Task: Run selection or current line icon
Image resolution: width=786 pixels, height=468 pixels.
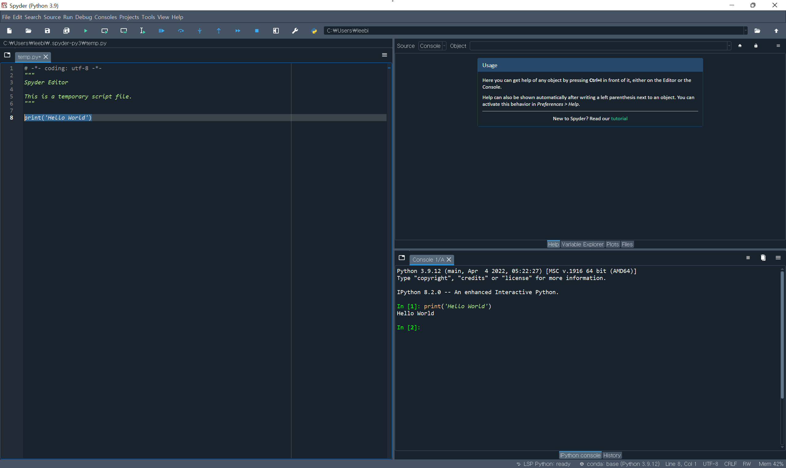Action: click(143, 31)
